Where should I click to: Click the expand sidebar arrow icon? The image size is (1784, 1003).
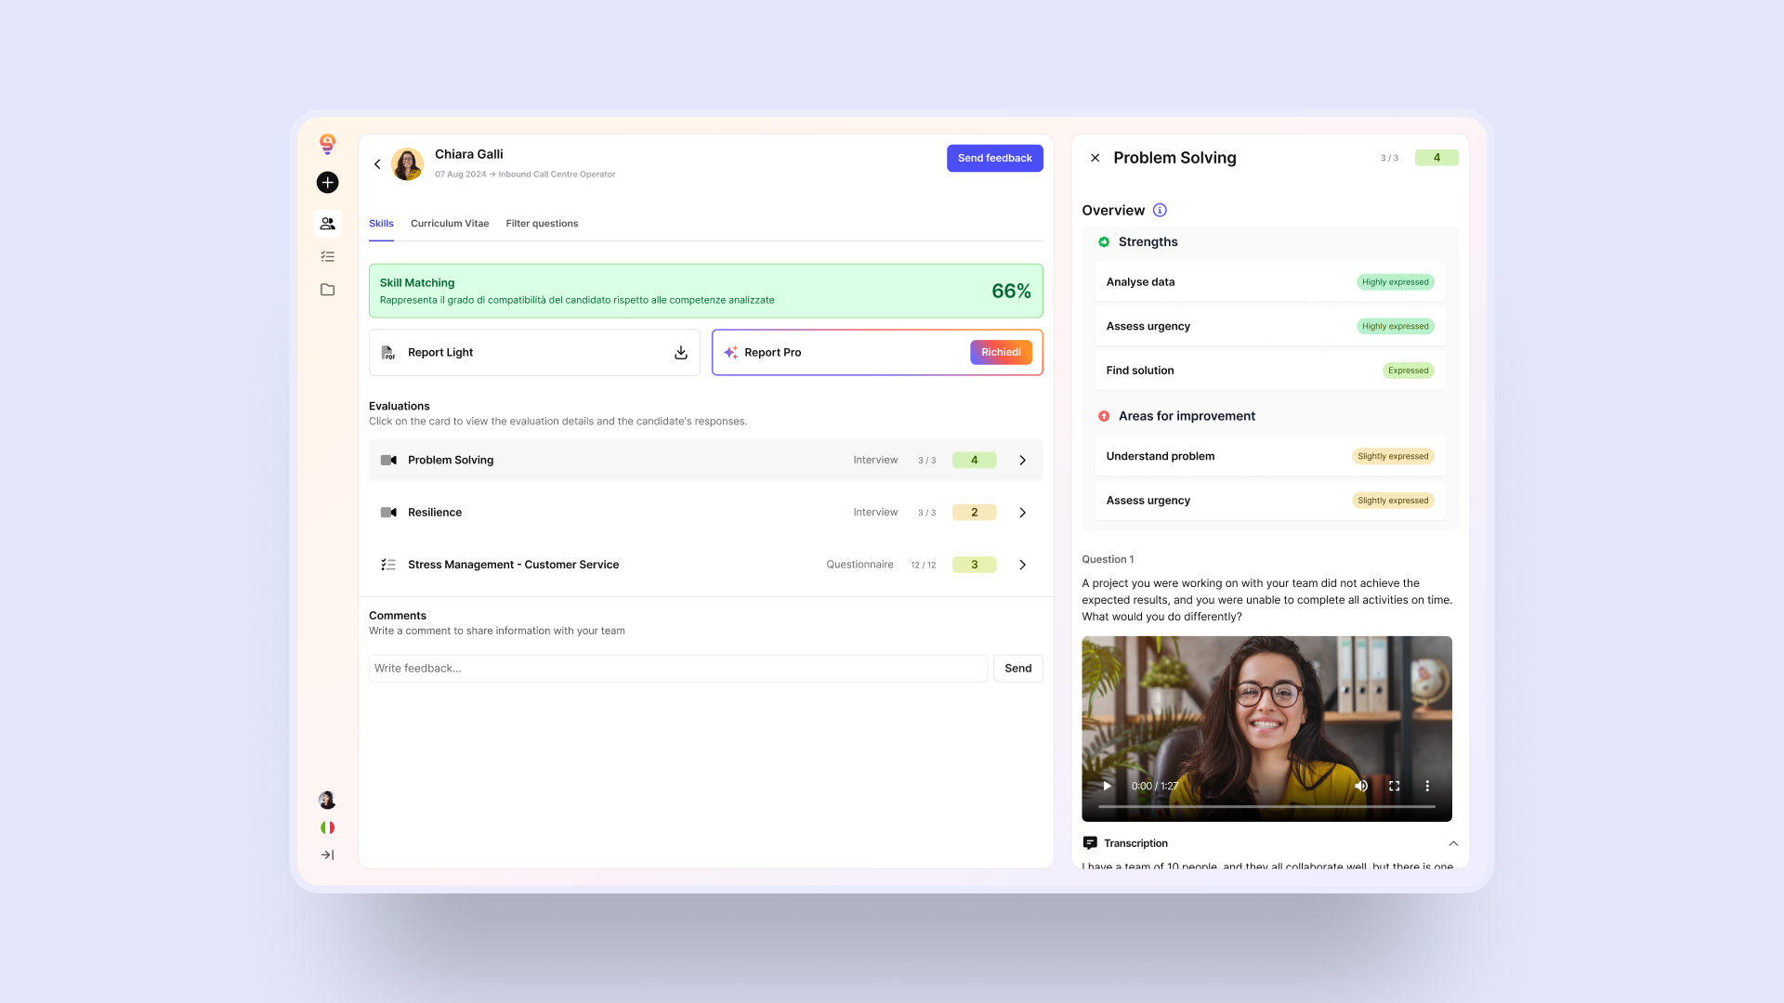[x=327, y=855]
